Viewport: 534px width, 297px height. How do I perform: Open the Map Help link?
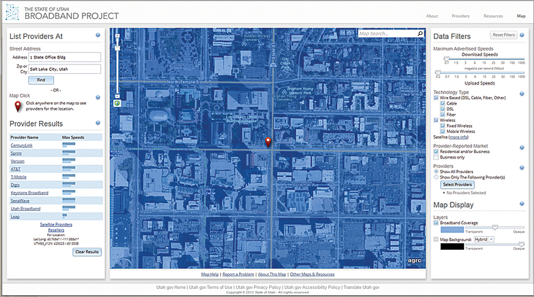click(x=210, y=275)
